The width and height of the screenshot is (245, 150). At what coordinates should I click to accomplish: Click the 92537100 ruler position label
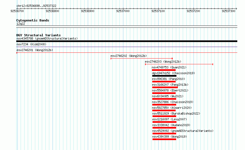pyautogui.click(x=158, y=11)
